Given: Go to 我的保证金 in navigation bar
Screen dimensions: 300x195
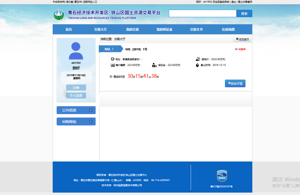Looking at the screenshot, I should [x=164, y=30].
